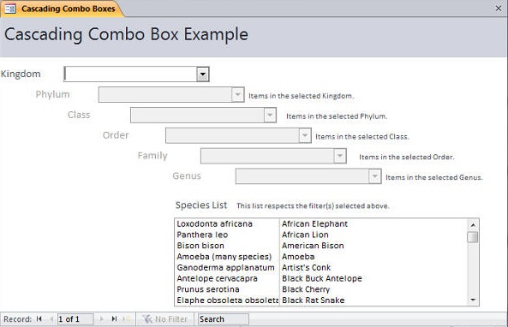Expand the Genus combo box arrow
The image size is (508, 327).
click(374, 176)
